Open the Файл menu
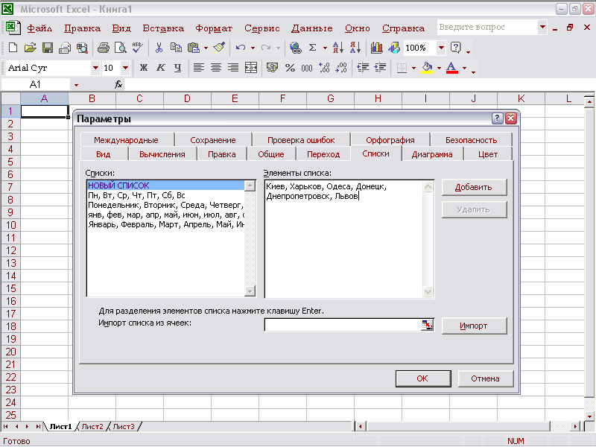This screenshot has width=596, height=447. [40, 28]
